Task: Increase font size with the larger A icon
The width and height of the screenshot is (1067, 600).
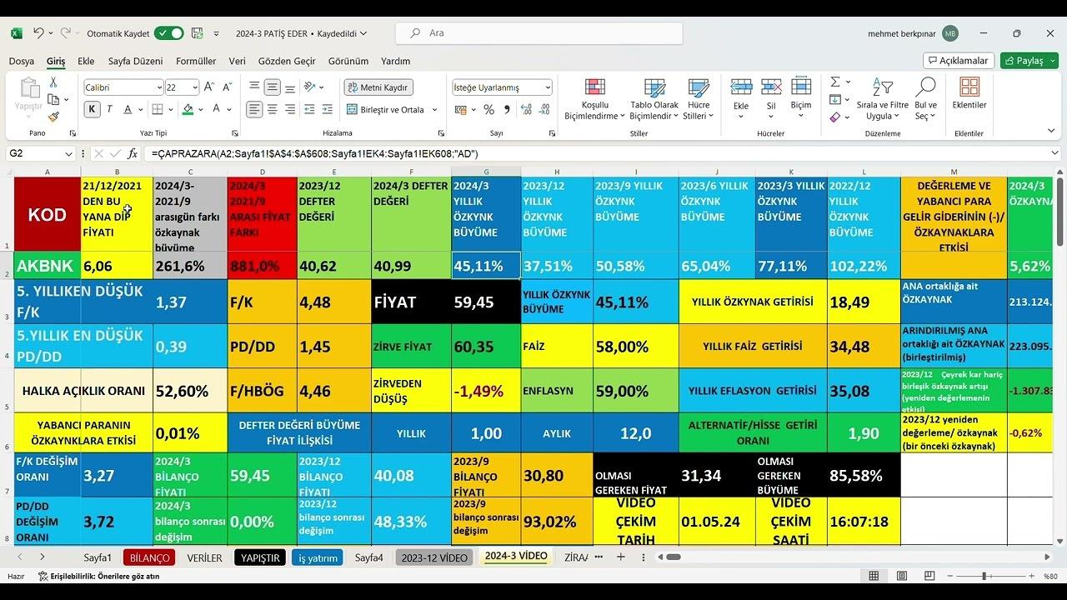Action: (x=208, y=87)
